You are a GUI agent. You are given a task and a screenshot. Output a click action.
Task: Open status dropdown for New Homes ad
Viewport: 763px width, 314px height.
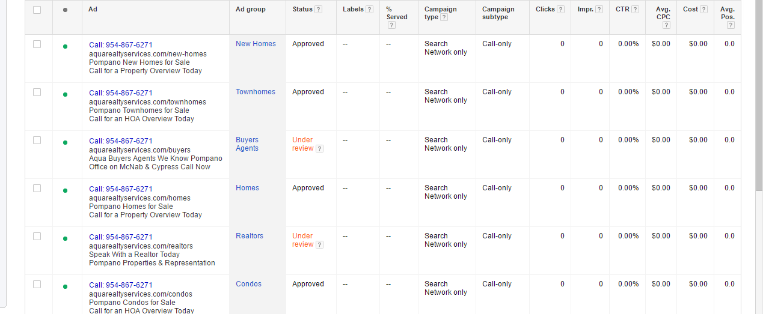tap(65, 46)
